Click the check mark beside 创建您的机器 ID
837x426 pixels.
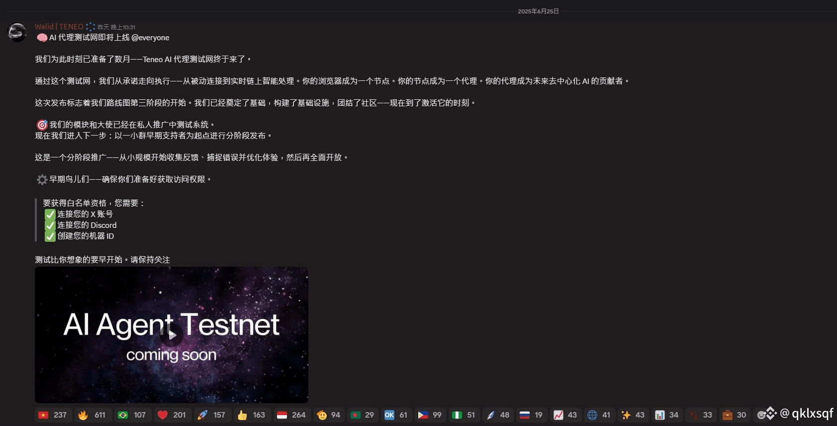click(x=50, y=236)
